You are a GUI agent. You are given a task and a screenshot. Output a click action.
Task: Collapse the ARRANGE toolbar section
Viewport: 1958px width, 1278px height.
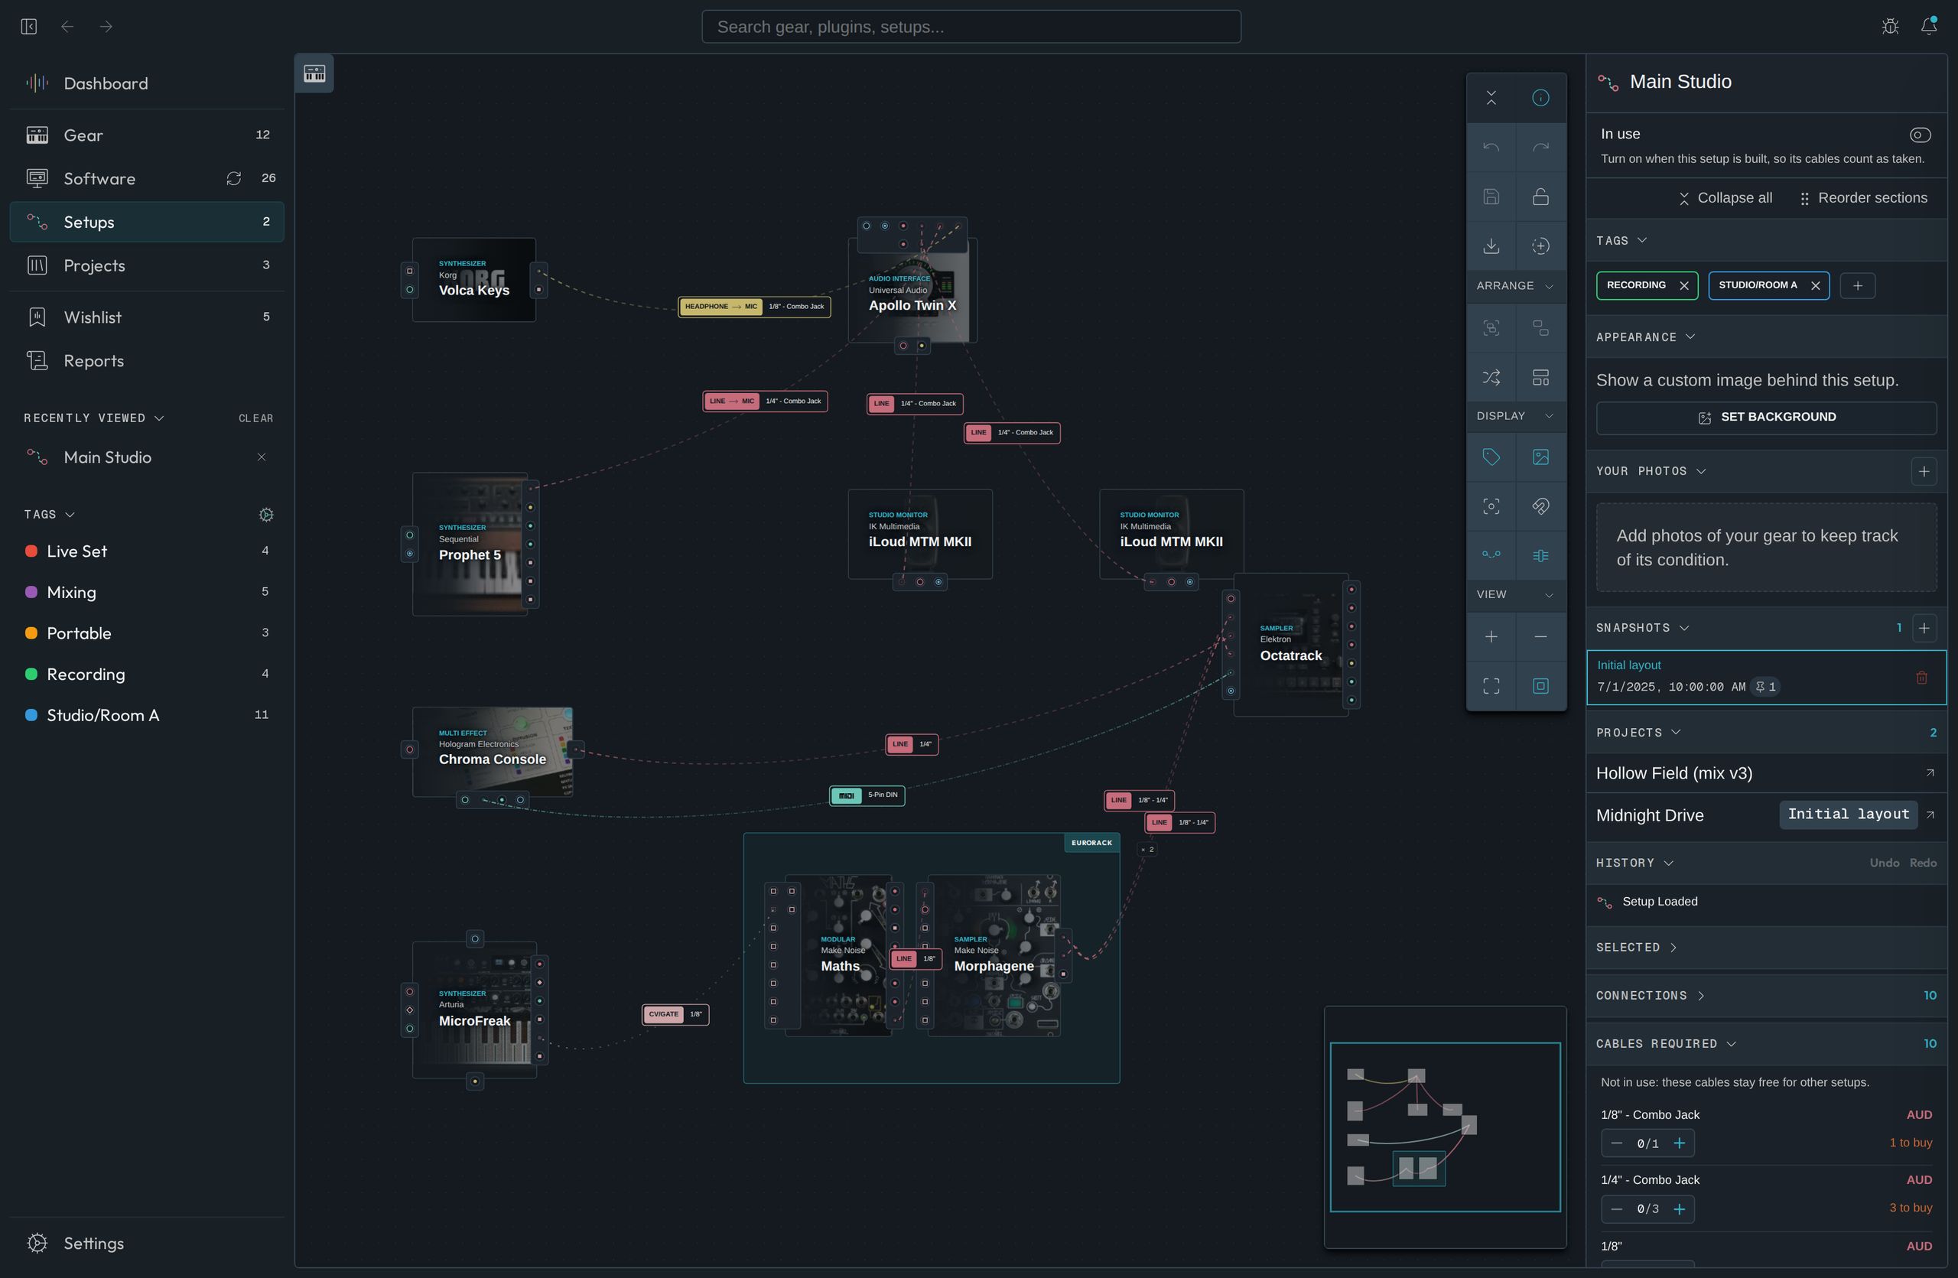[x=1515, y=286]
